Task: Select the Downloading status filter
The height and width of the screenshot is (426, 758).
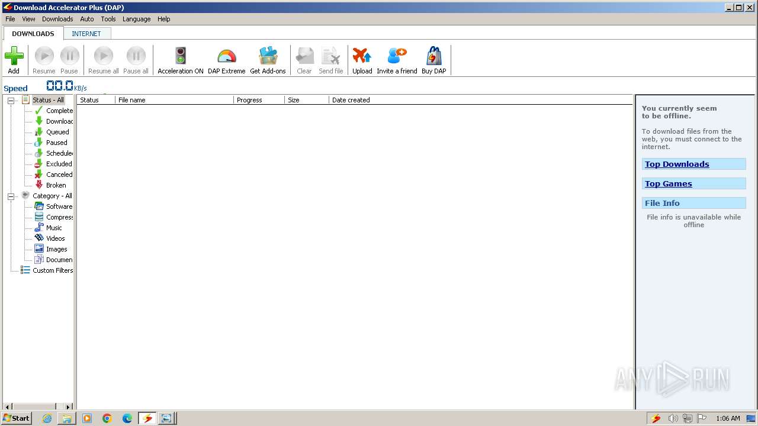Action: click(x=59, y=121)
